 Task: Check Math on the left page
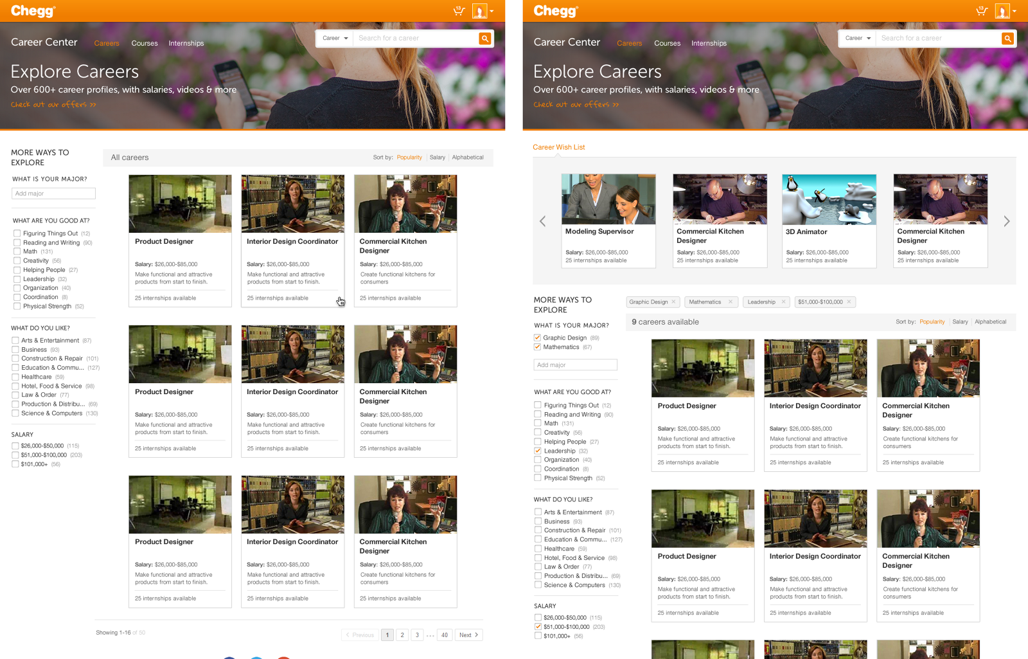point(17,251)
